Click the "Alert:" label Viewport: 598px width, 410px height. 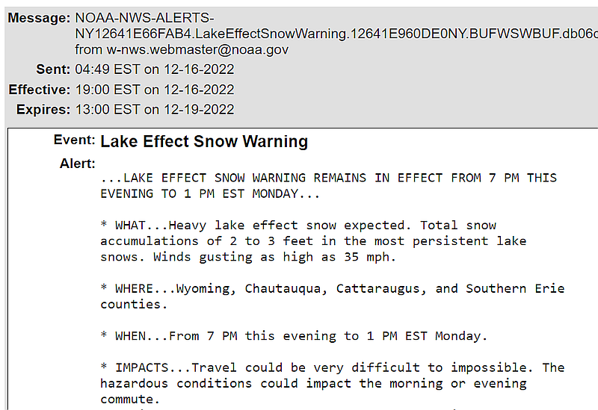[77, 164]
